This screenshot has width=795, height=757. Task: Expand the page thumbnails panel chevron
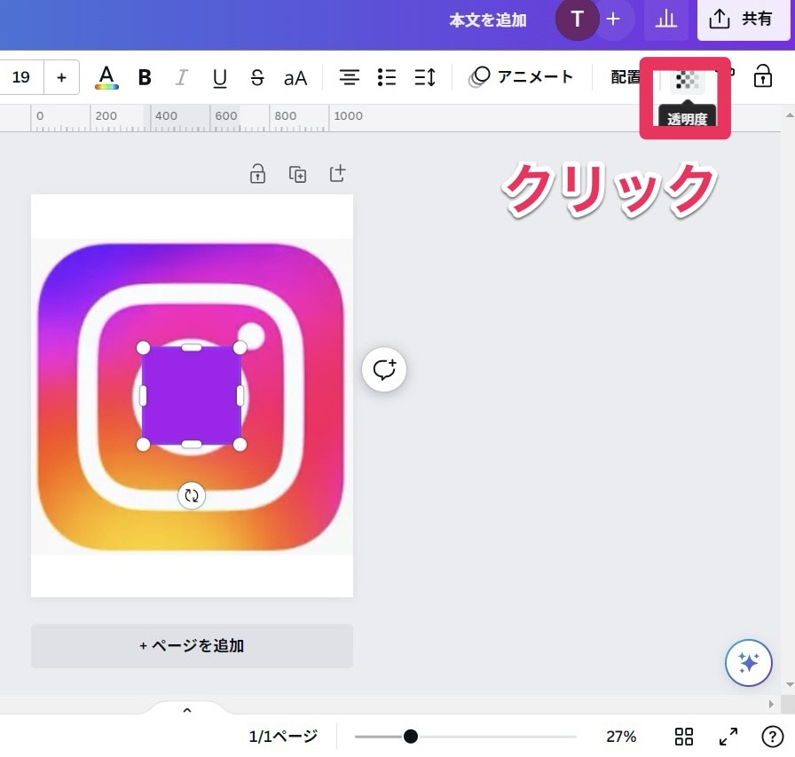point(187,710)
